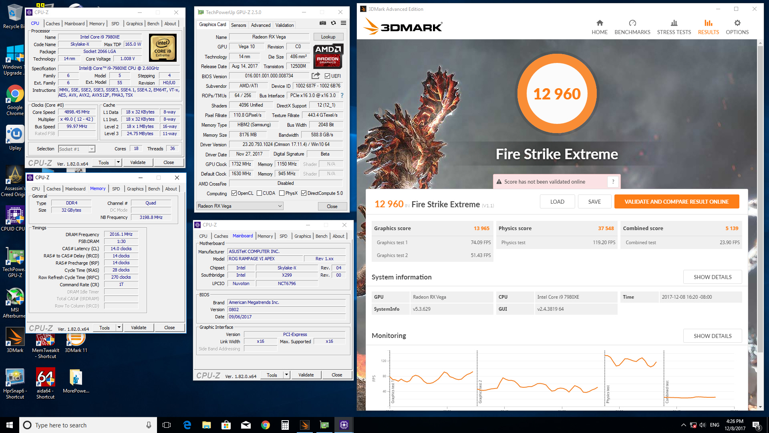The width and height of the screenshot is (769, 433).
Task: Click Bus Interface question mark
Action: (x=342, y=95)
